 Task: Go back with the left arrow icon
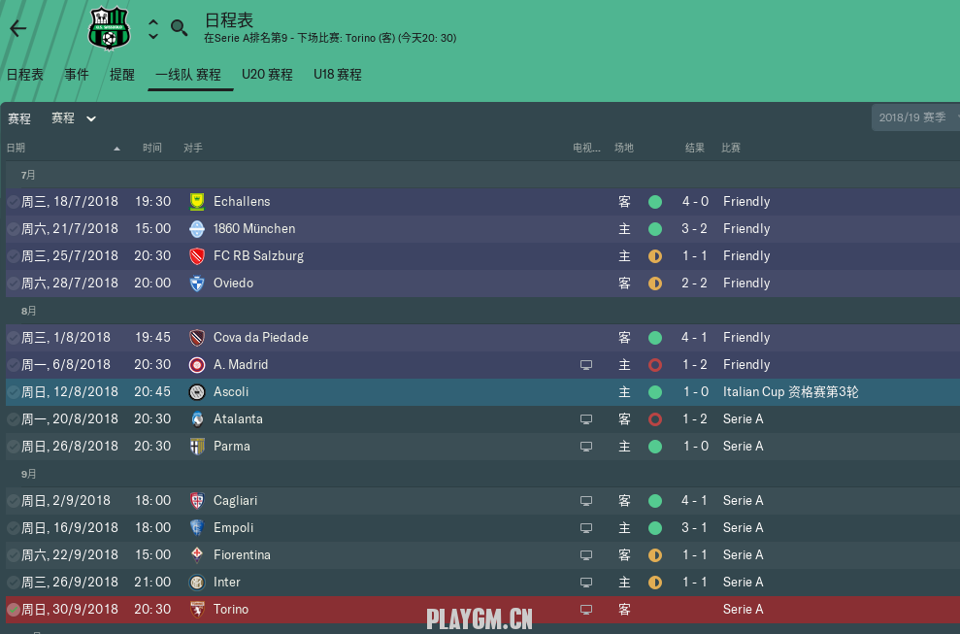coord(18,28)
